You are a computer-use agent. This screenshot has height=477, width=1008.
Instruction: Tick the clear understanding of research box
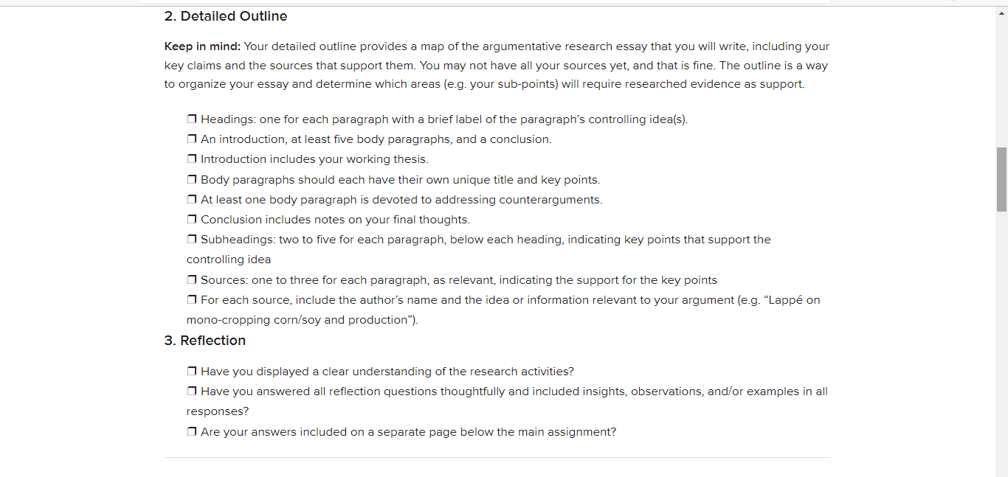click(x=192, y=372)
